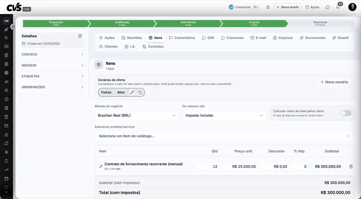Open the Contratos tab
Viewport: 361px width, 199px height.
(x=153, y=47)
